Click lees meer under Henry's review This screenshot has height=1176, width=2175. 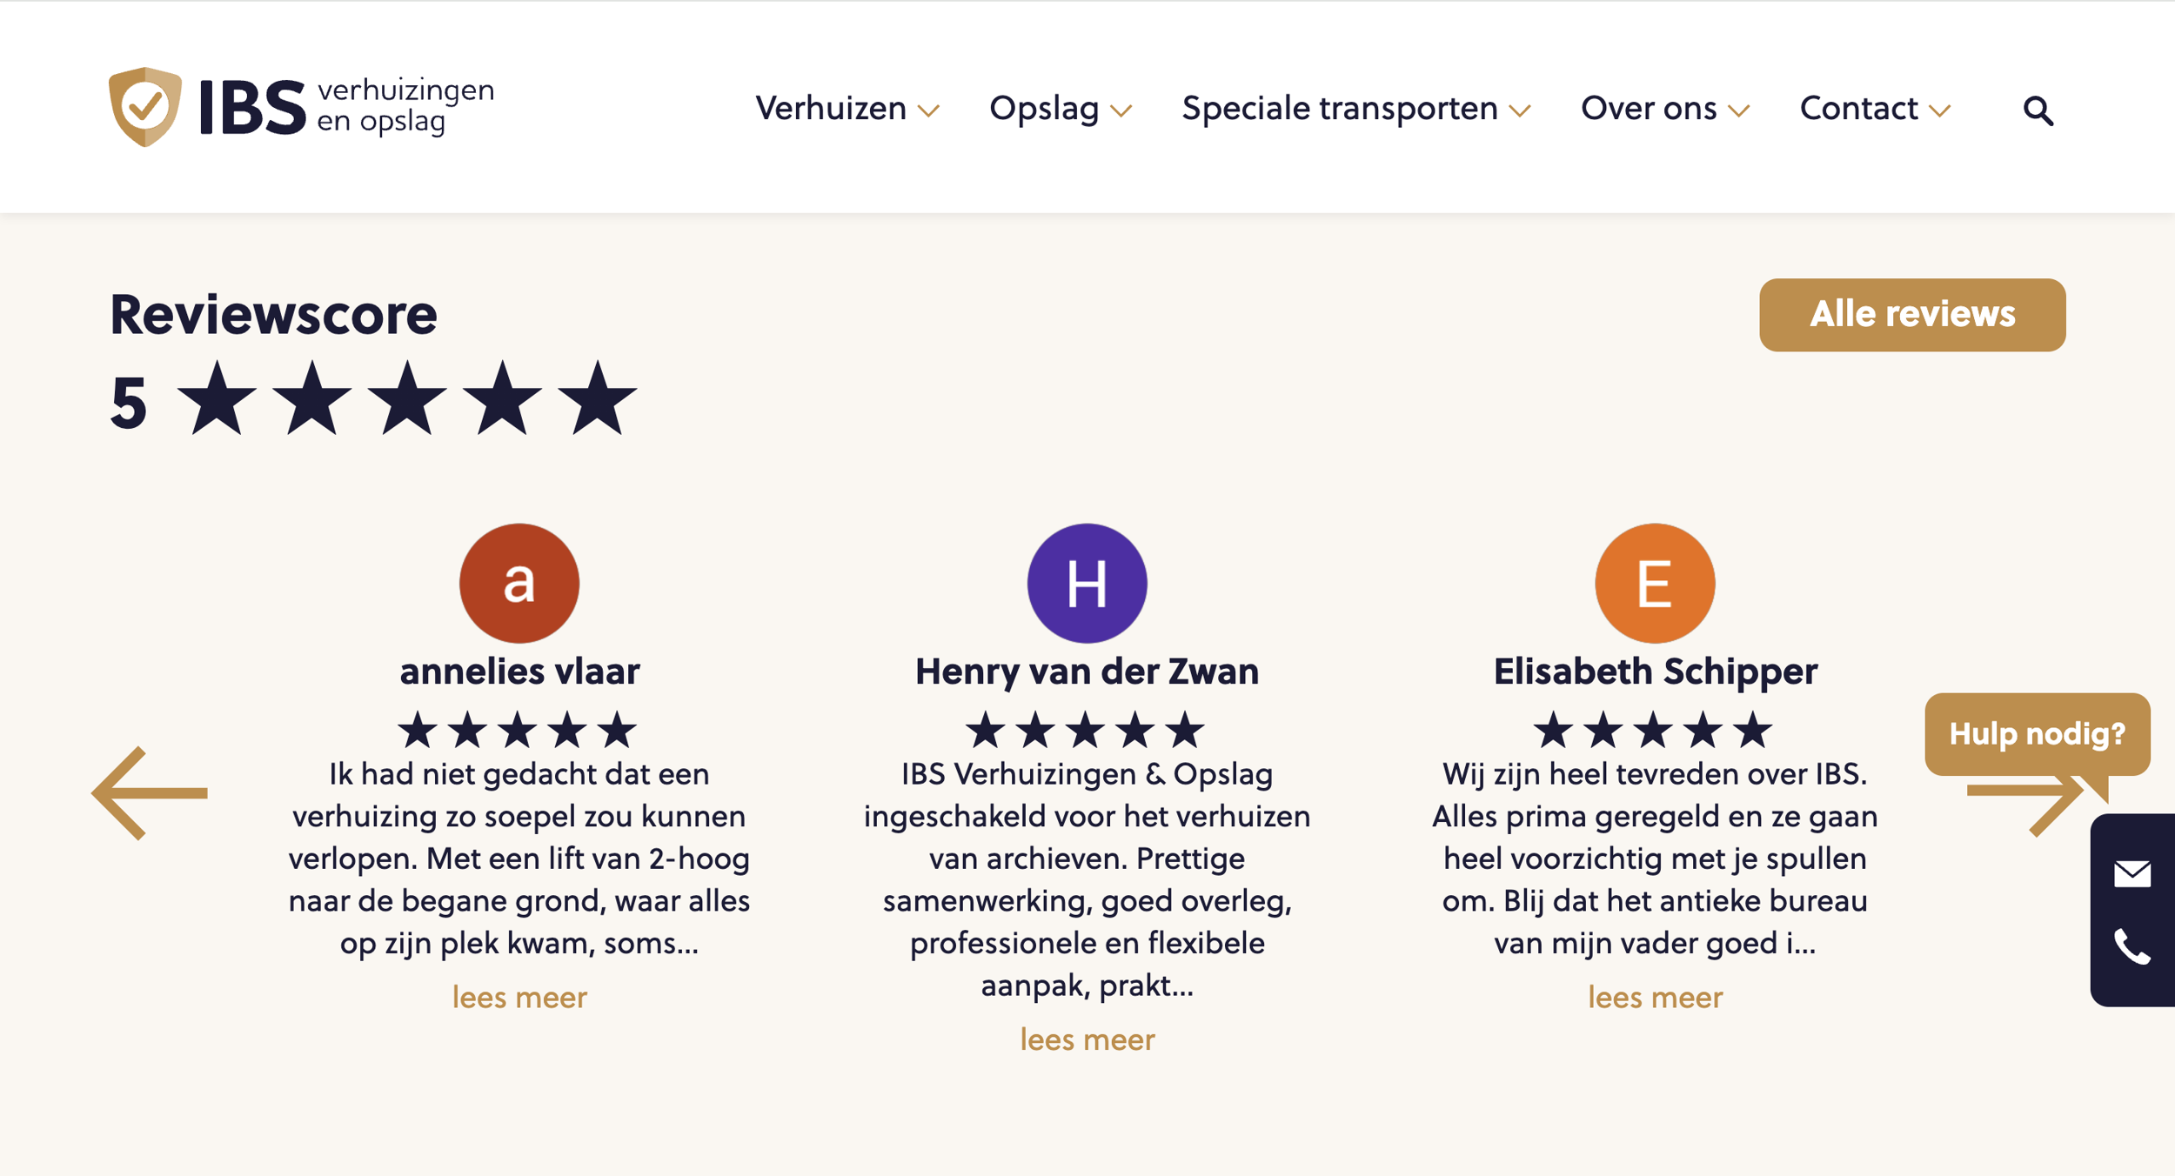point(1087,1039)
